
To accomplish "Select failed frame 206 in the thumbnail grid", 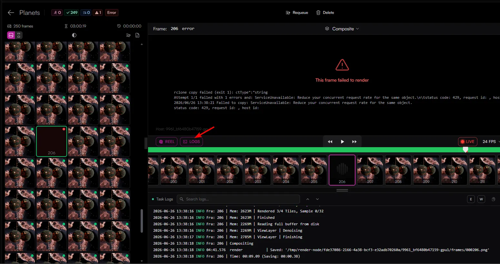I will [52, 141].
